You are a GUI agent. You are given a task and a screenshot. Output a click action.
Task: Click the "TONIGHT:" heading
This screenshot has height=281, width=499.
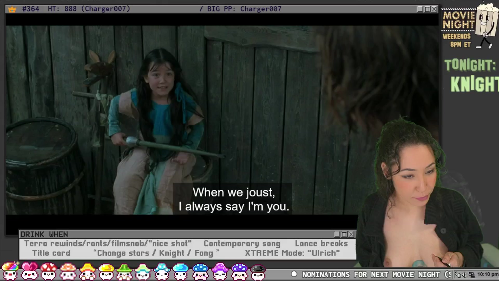point(470,65)
